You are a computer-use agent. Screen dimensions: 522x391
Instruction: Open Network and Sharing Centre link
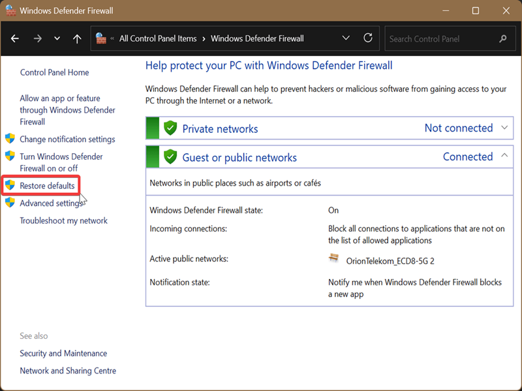[x=68, y=370]
